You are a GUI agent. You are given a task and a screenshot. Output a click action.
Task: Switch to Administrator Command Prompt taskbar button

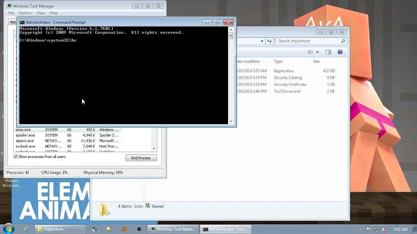pyautogui.click(x=225, y=229)
